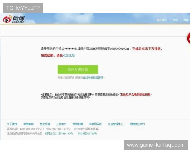
Task: Click red text 发送后不会收到短信回复
Action: 135,95
